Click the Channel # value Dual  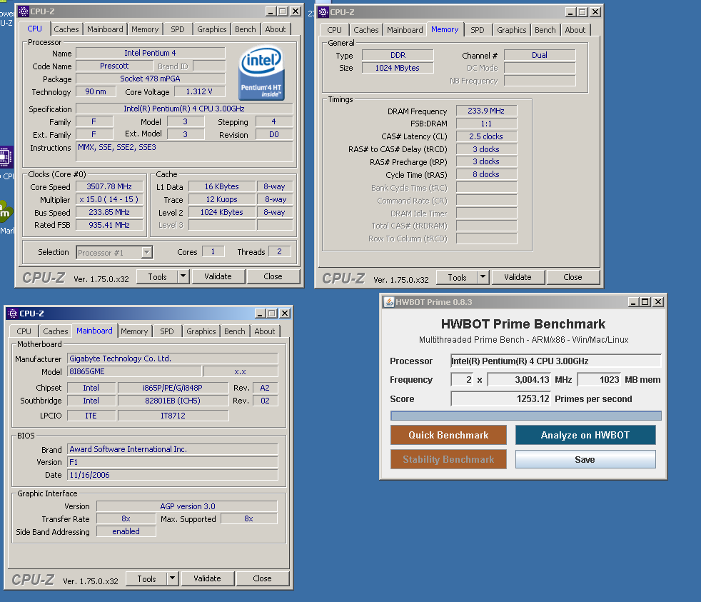[x=540, y=55]
